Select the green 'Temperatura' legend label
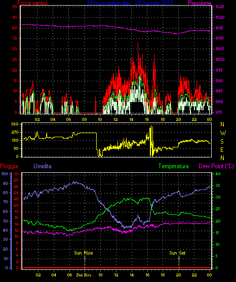 pyautogui.click(x=174, y=166)
